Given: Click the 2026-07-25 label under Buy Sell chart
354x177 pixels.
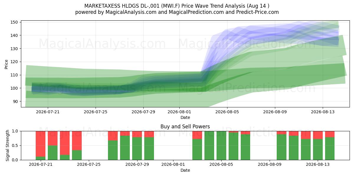Looking at the screenshot, I should (x=89, y=165).
